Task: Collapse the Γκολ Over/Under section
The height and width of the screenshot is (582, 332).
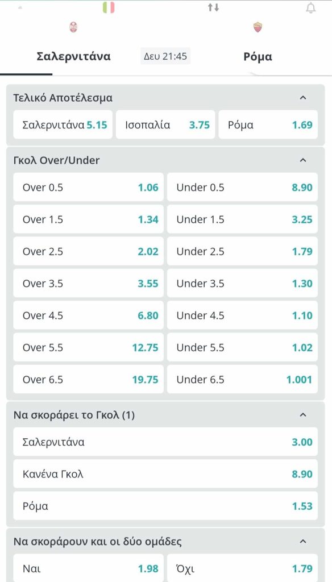Action: tap(303, 160)
